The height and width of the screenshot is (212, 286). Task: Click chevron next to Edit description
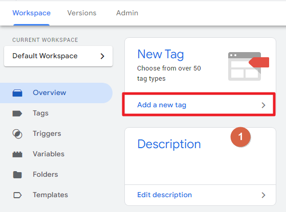click(263, 195)
